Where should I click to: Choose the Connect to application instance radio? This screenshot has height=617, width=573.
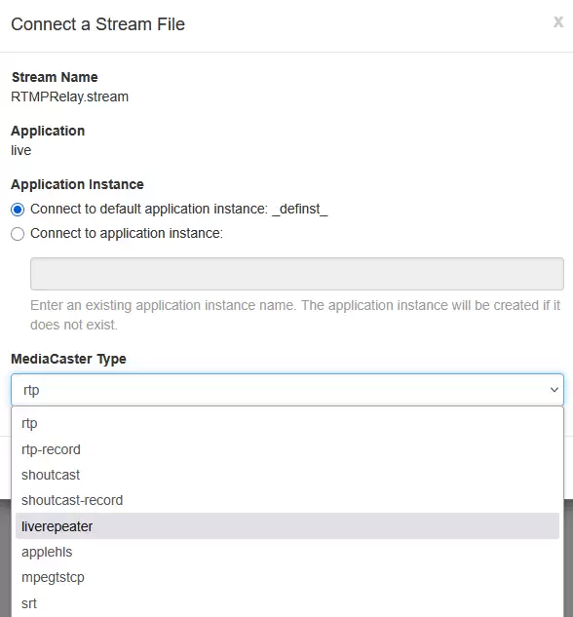point(18,234)
